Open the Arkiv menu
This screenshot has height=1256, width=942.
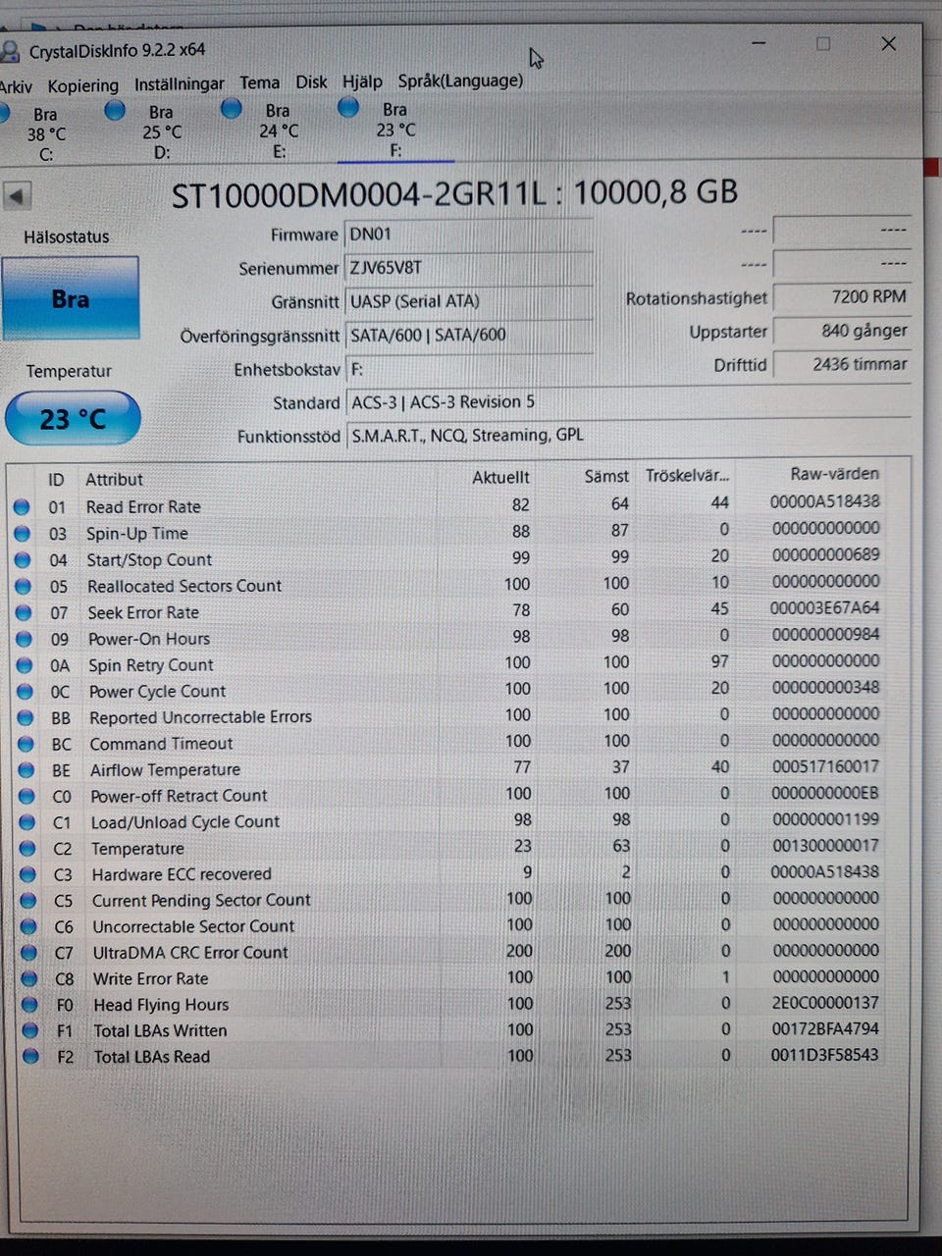click(16, 86)
